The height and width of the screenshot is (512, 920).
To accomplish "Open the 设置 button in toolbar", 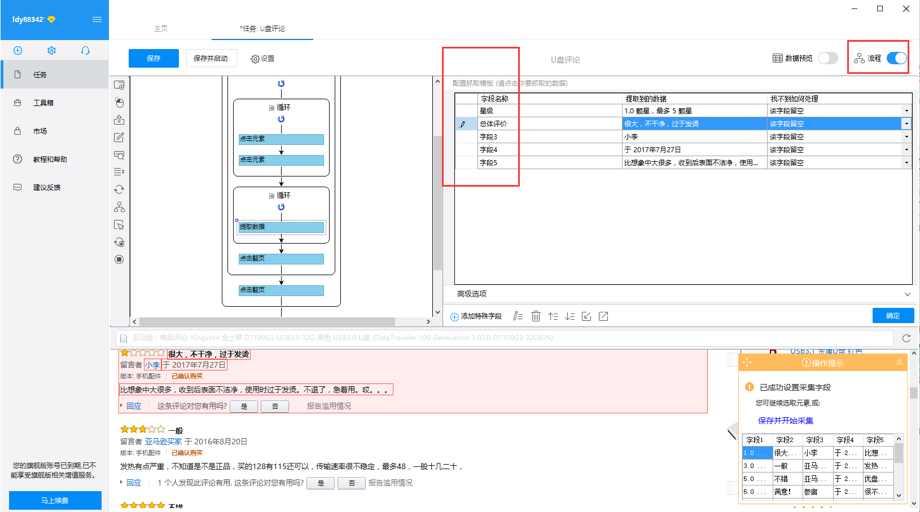I will click(262, 59).
